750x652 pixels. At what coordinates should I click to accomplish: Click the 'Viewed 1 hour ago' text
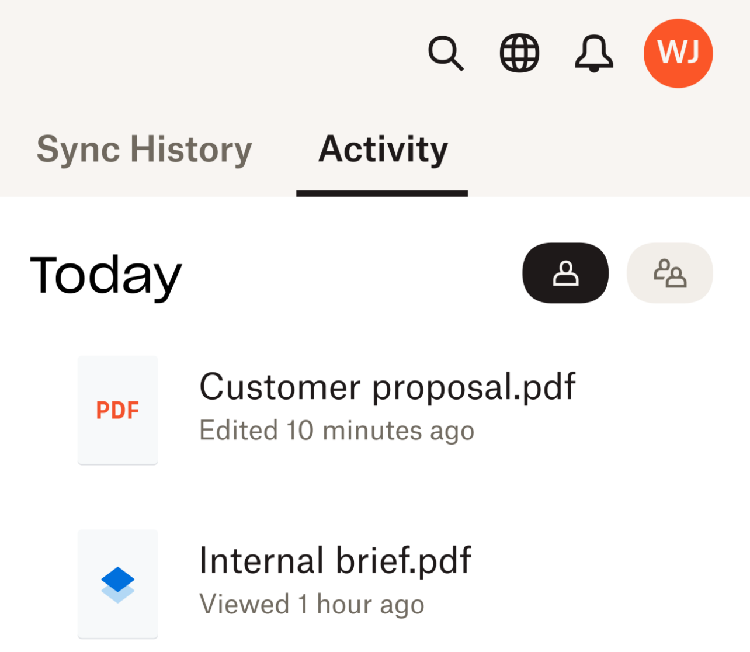click(x=311, y=605)
